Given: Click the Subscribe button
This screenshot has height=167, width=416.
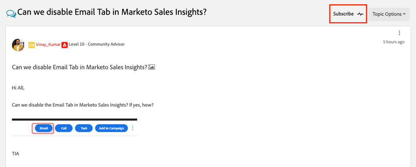Looking at the screenshot, I should tap(348, 14).
